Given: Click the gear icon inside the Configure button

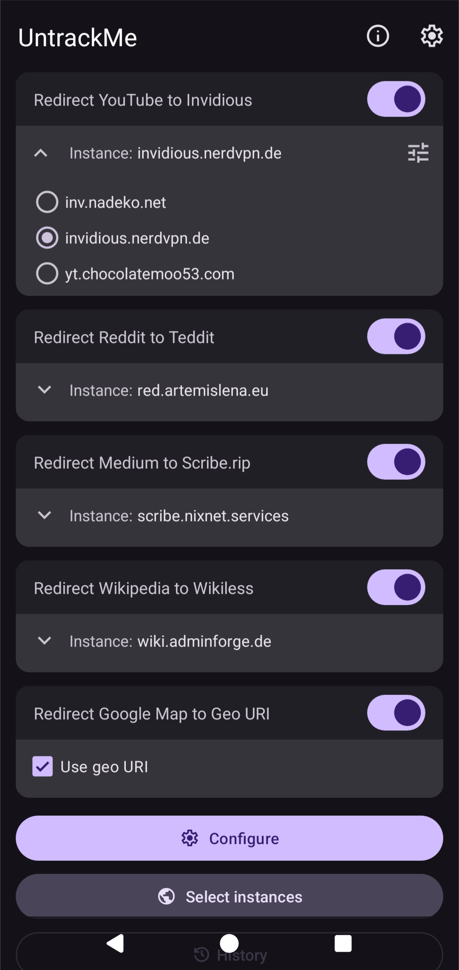Looking at the screenshot, I should click(190, 838).
